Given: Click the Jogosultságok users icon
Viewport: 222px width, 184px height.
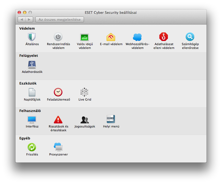Looking at the screenshot, I should coord(85,120).
